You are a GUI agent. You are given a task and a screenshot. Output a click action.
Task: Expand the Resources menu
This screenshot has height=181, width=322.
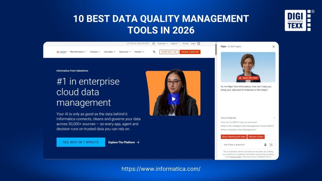pyautogui.click(x=125, y=52)
